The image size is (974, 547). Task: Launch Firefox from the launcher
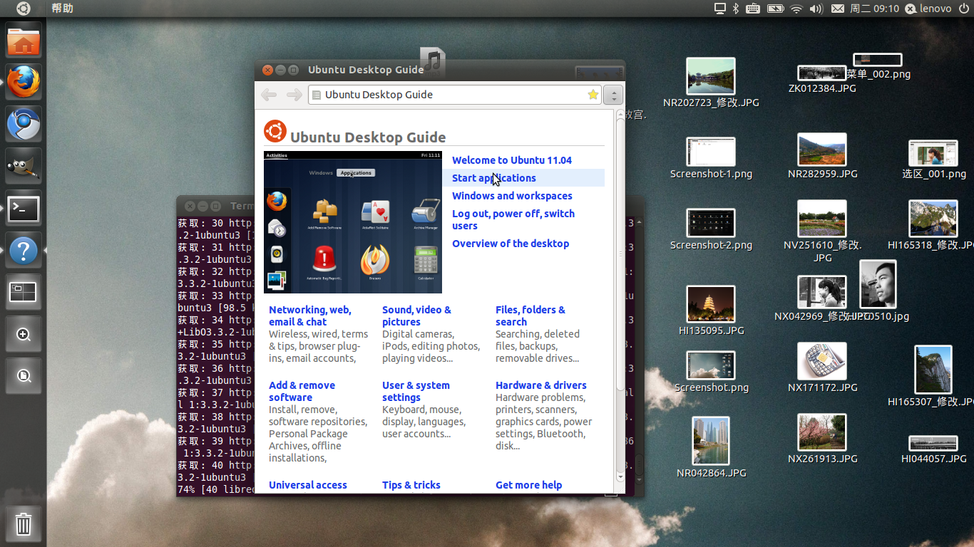click(x=24, y=83)
